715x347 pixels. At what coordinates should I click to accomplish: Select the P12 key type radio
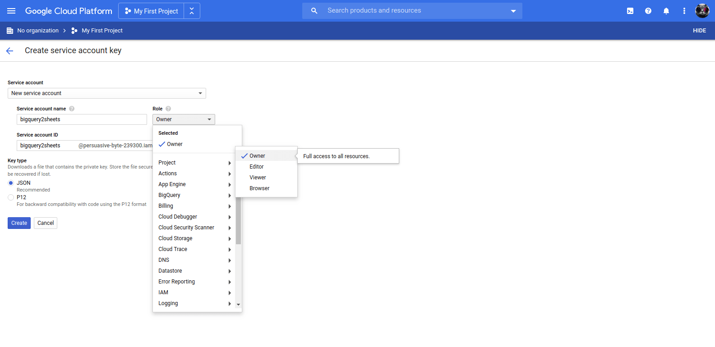pyautogui.click(x=11, y=197)
